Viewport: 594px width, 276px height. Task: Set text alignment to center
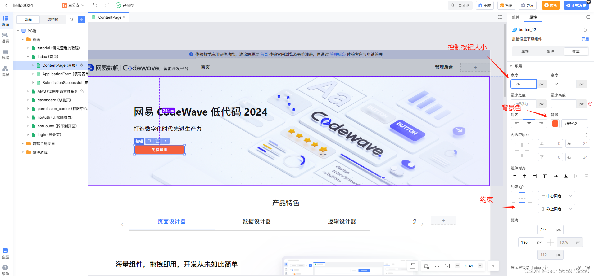pyautogui.click(x=529, y=124)
